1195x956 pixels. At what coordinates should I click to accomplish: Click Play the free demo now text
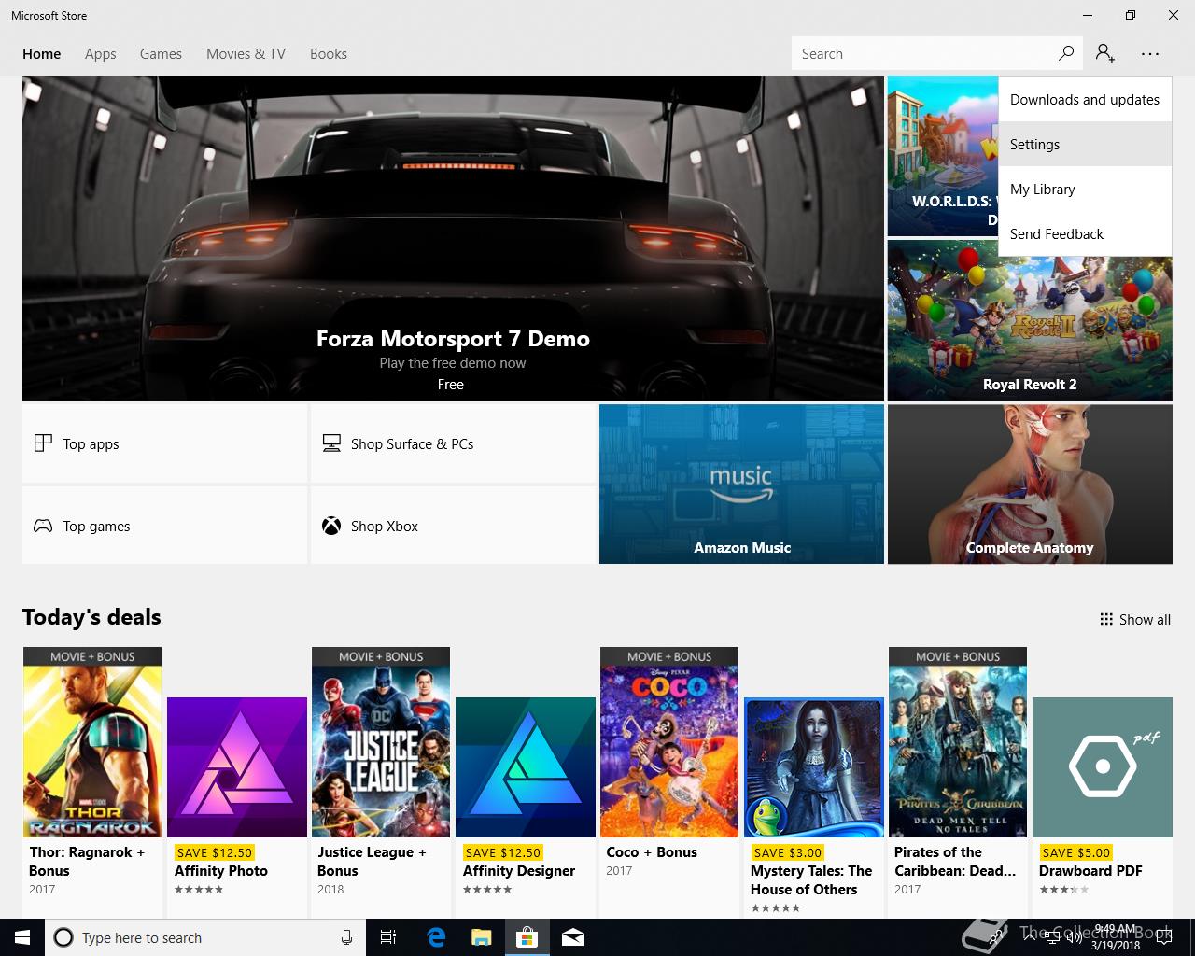453,363
